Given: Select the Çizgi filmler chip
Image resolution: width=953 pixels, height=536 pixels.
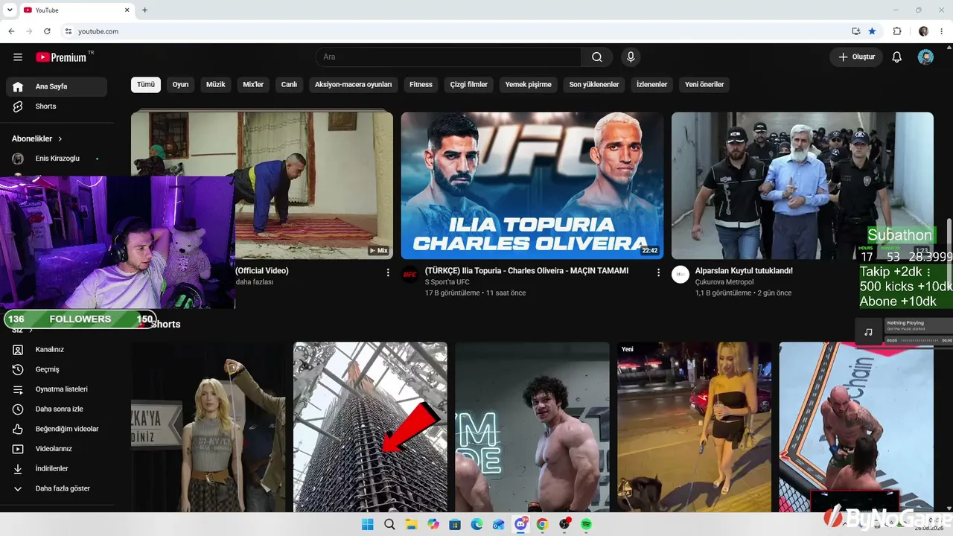Looking at the screenshot, I should (469, 85).
